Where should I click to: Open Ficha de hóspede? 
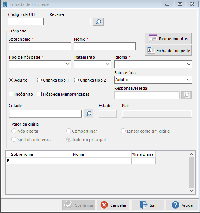click(168, 51)
